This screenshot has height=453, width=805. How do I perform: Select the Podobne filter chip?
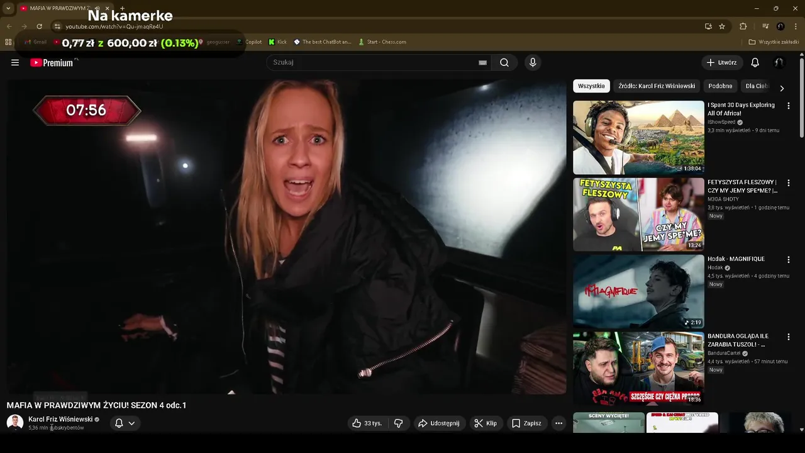(720, 86)
